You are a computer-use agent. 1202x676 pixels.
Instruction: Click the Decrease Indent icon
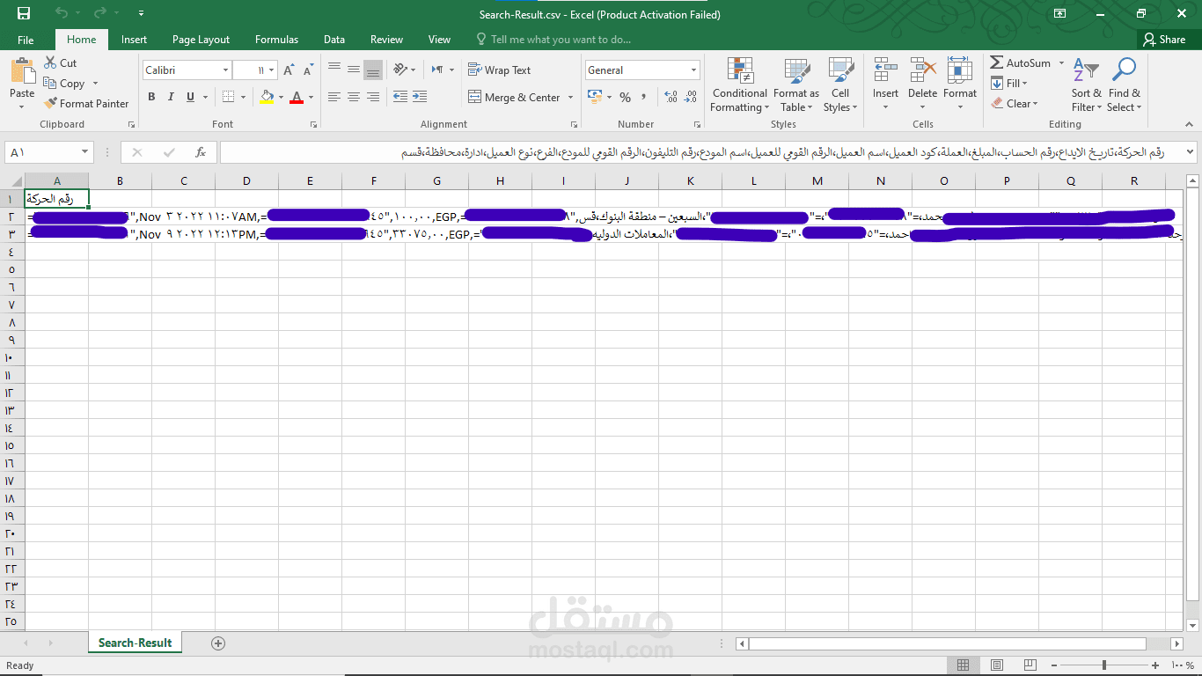tap(400, 97)
